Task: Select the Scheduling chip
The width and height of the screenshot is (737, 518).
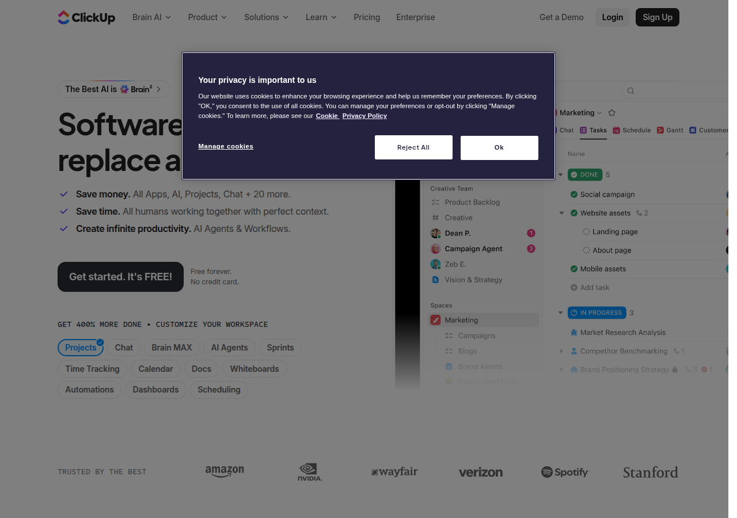Action: 219,390
